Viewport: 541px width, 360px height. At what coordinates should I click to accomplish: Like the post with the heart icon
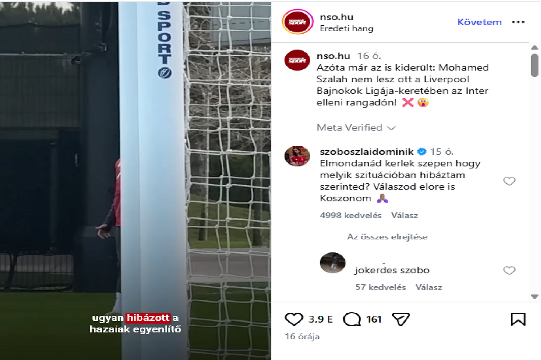[x=294, y=319]
